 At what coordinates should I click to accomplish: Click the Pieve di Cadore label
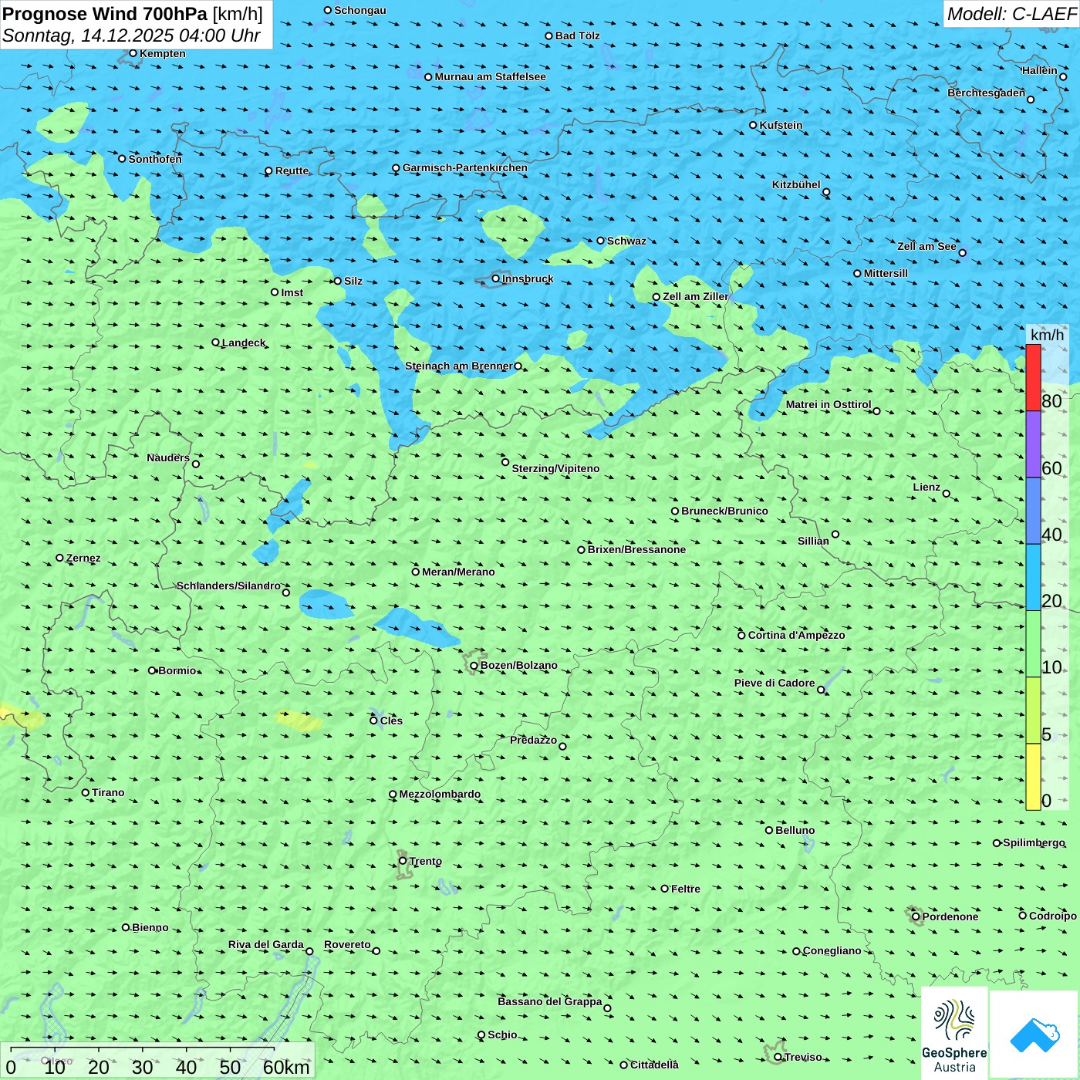pos(774,683)
